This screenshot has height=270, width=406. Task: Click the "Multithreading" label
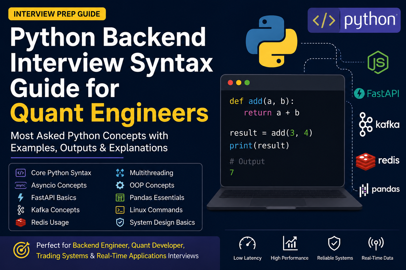tap(151, 173)
